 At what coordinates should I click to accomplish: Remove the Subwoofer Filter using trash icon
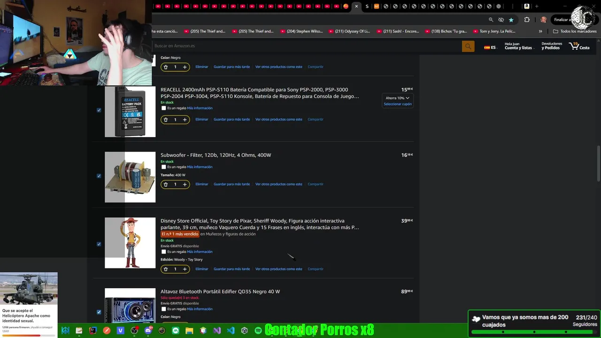tap(166, 184)
